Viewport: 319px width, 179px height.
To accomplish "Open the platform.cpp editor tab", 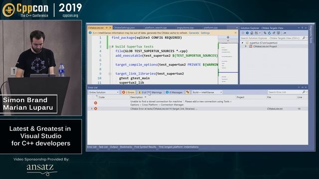I will [210, 28].
